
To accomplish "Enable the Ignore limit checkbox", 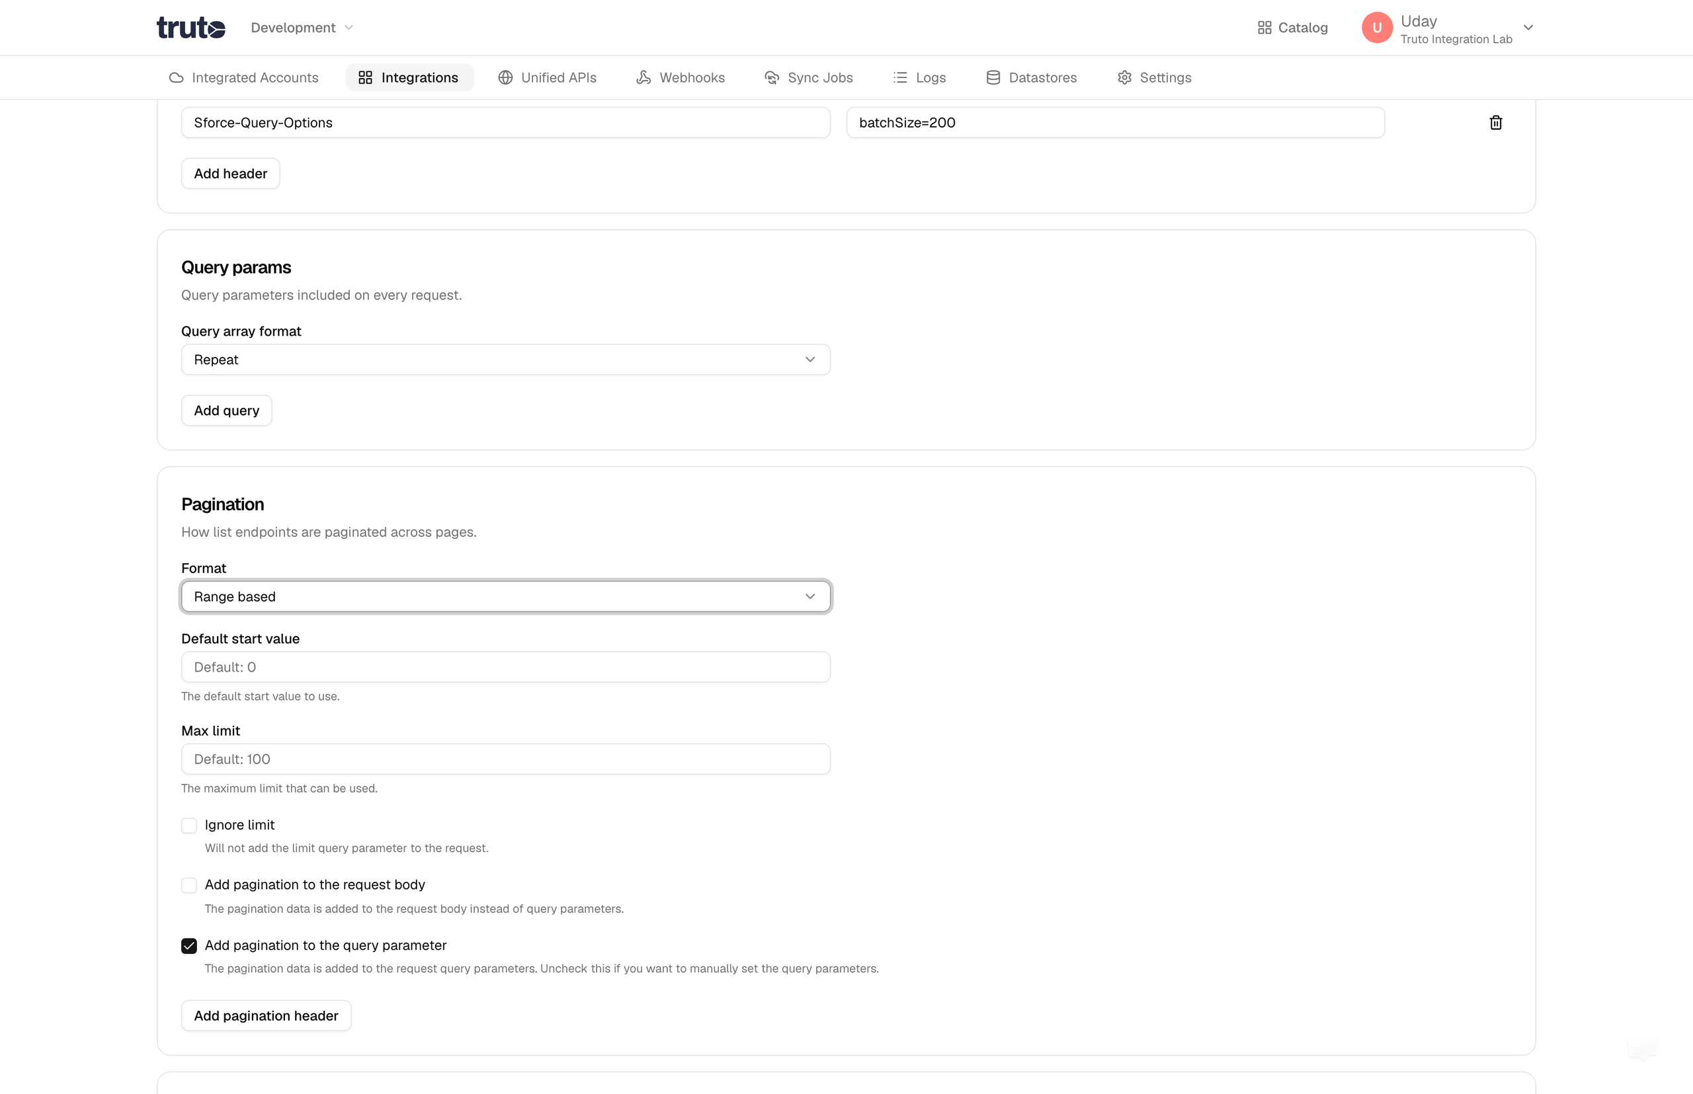I will coord(188,826).
